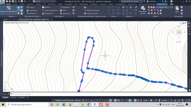The height and width of the screenshot is (107, 191).
Task: Open Microsoft Edge from the taskbar
Action: point(64,104)
